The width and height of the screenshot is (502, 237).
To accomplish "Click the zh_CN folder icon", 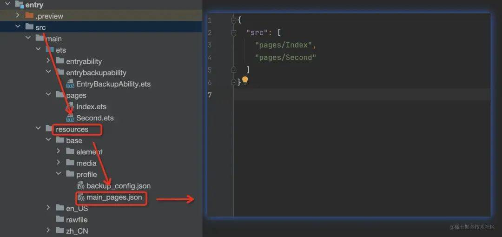I will [x=60, y=230].
